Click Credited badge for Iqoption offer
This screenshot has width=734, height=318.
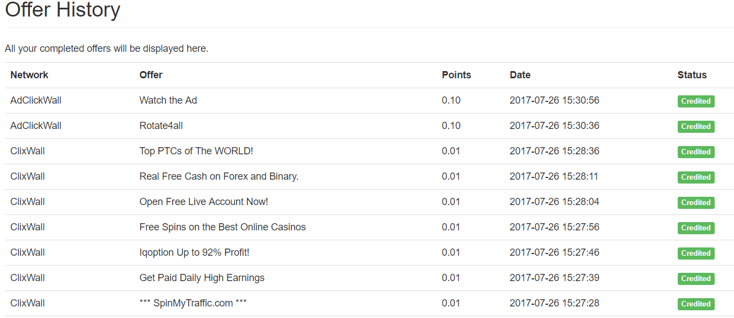pos(695,253)
